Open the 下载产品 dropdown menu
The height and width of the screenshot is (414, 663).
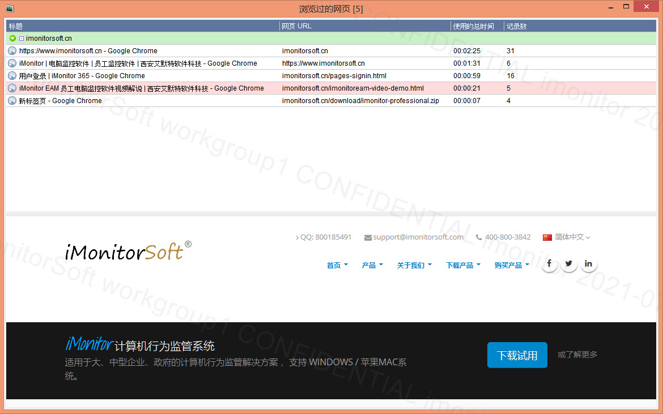[x=463, y=265]
